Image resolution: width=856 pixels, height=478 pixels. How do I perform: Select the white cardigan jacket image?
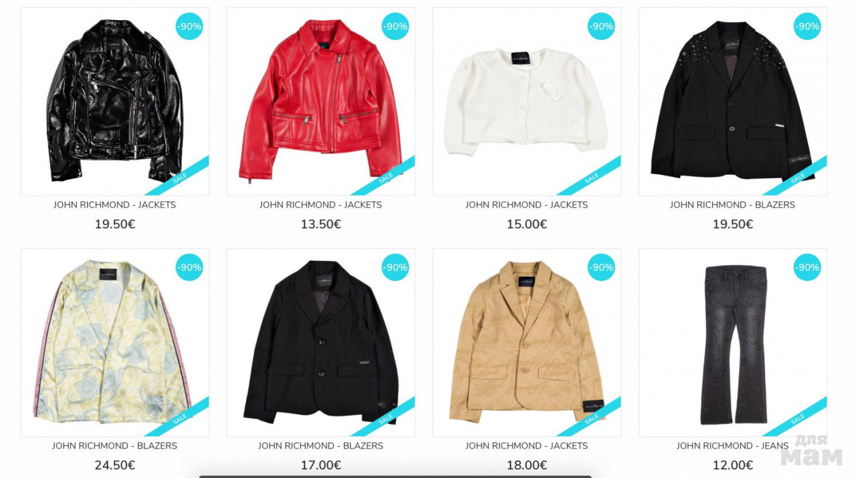coord(526,101)
